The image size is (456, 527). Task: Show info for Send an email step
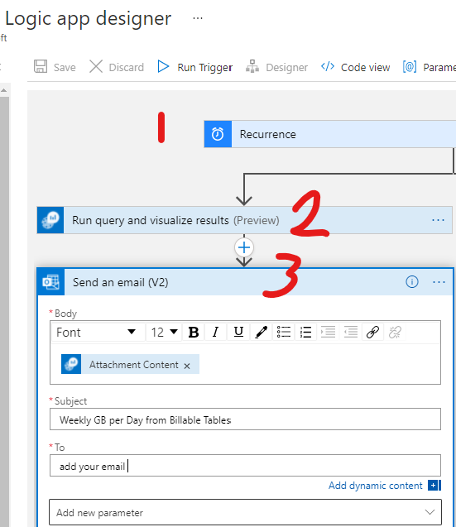pyautogui.click(x=412, y=281)
